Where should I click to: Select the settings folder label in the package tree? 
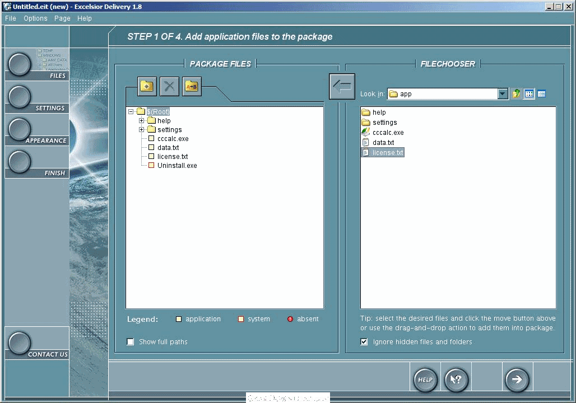click(170, 129)
